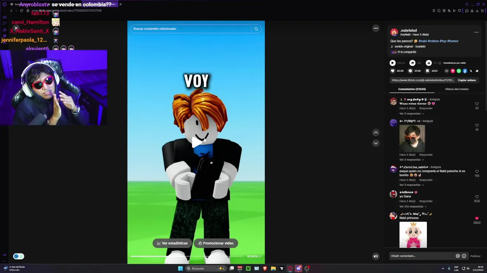
Task: Click the vidIQ play views icon
Action: [x=393, y=63]
